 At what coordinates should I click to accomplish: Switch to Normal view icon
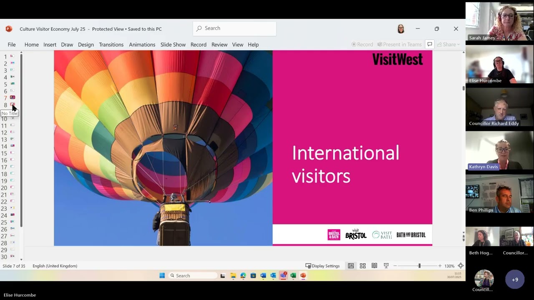coord(351,266)
